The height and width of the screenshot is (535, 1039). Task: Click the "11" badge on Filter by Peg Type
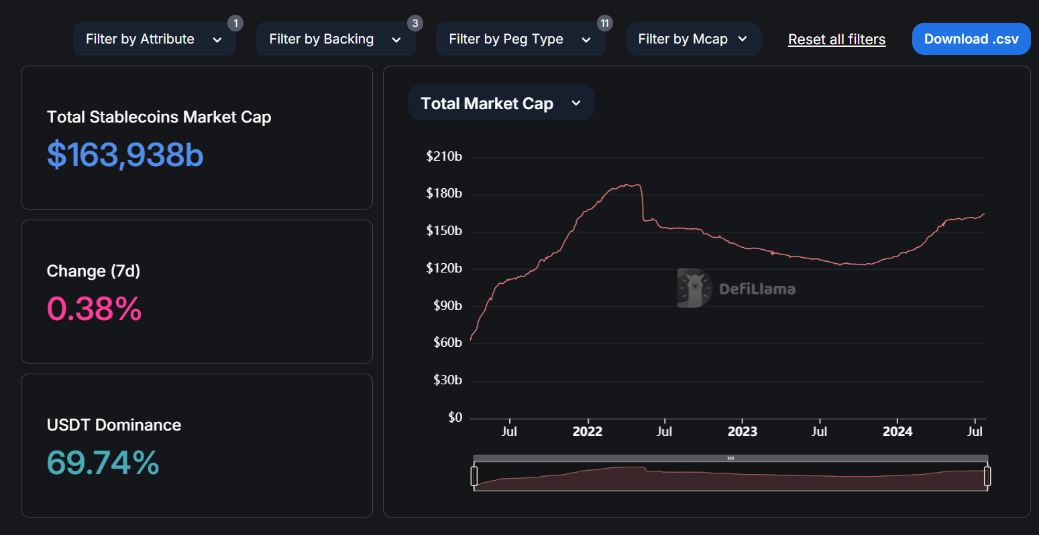click(604, 23)
